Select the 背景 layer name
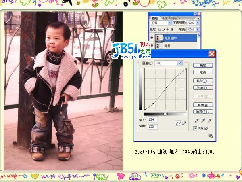Viewport: 242px width, 182px height. click(x=167, y=46)
